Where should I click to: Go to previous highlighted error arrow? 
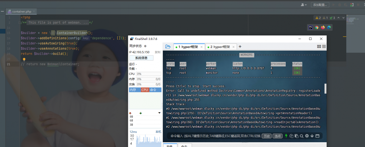[338, 18]
